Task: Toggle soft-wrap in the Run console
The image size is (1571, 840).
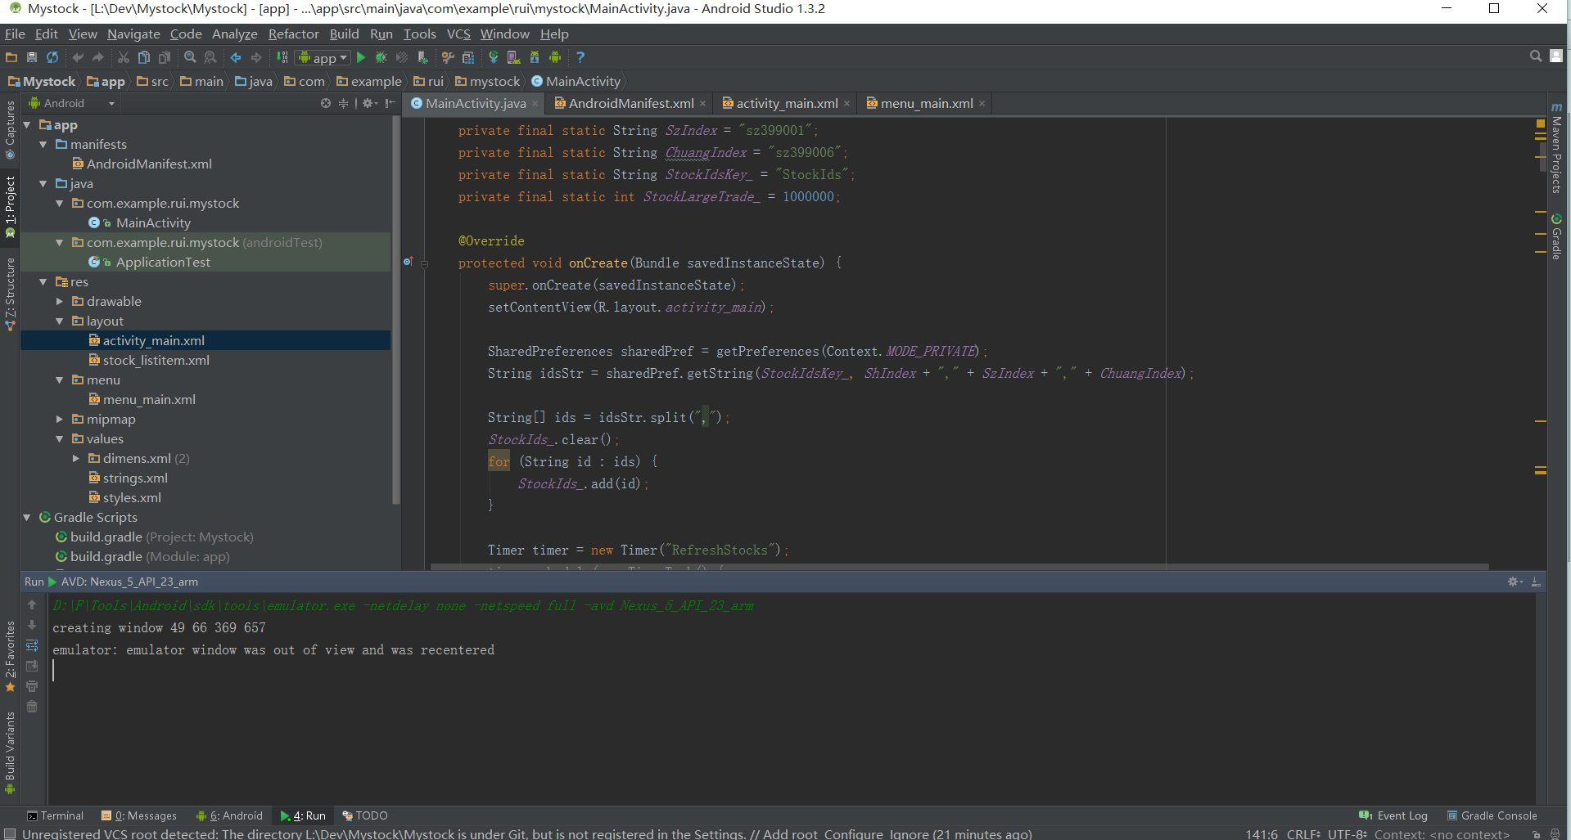Action: tap(32, 645)
